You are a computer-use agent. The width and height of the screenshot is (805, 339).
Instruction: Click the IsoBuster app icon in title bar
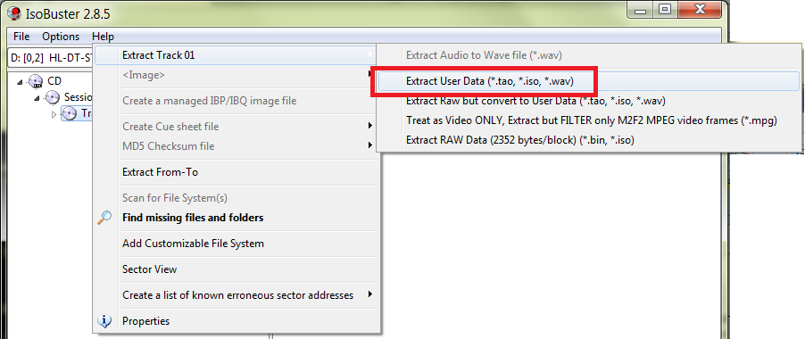pos(14,13)
